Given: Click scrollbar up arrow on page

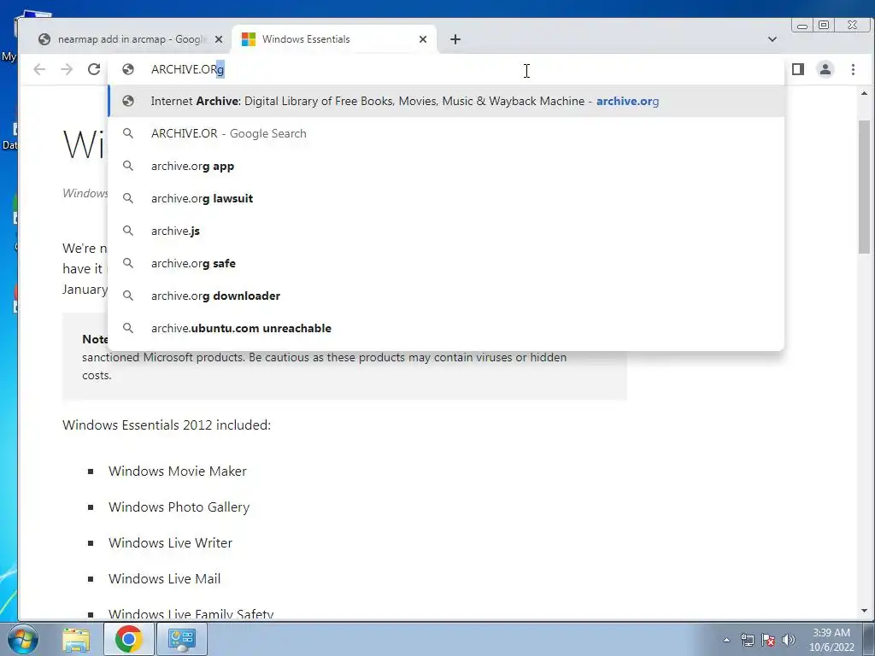Looking at the screenshot, I should [x=865, y=93].
